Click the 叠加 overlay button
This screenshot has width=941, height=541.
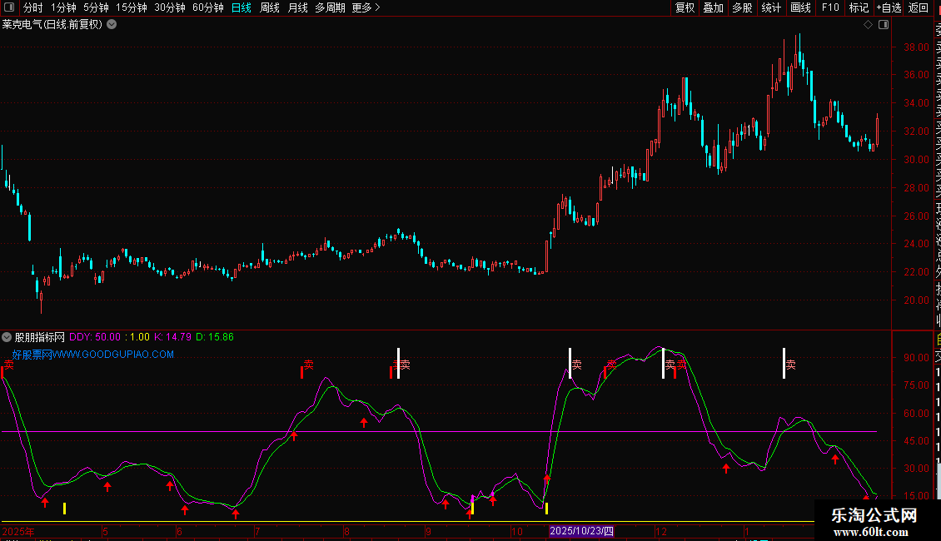click(x=714, y=7)
